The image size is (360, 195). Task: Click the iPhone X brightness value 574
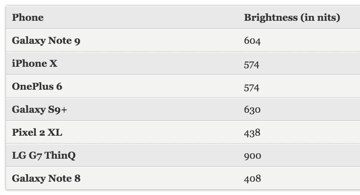(x=251, y=64)
